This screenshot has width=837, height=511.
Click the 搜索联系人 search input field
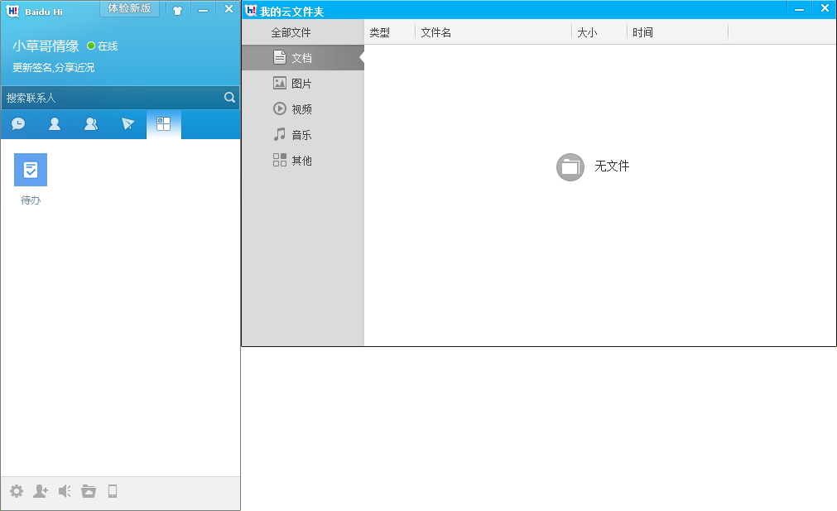tap(116, 97)
